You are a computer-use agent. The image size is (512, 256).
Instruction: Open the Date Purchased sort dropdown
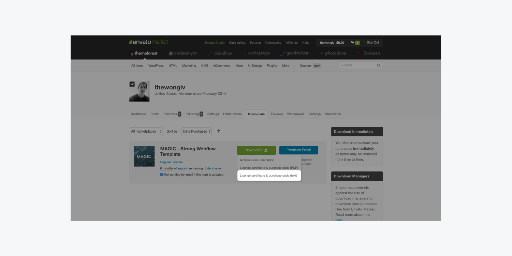[196, 131]
